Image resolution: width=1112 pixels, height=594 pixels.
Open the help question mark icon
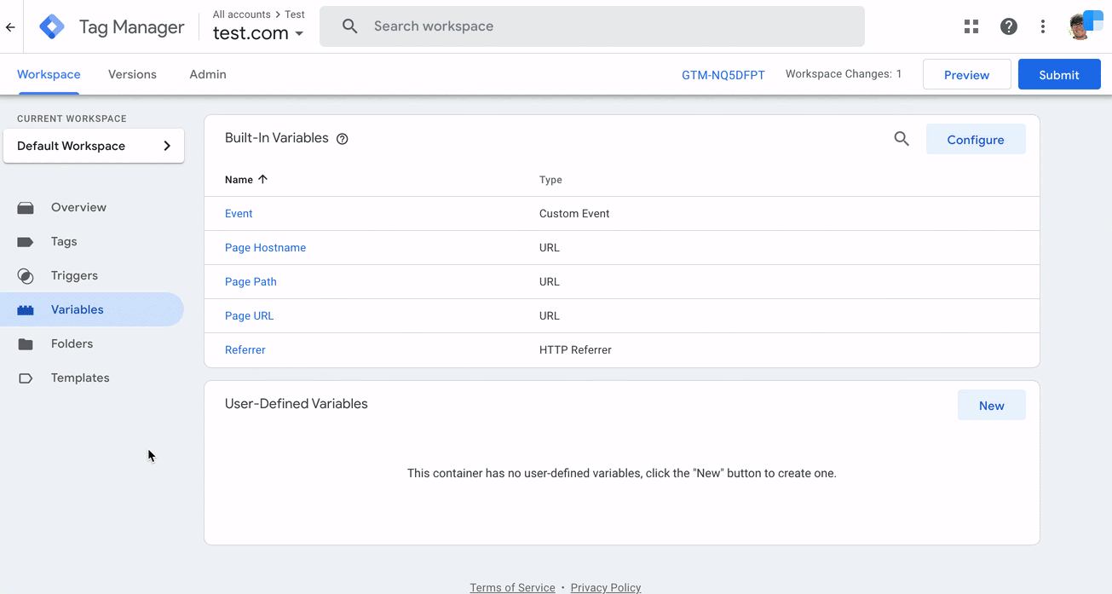1009,26
